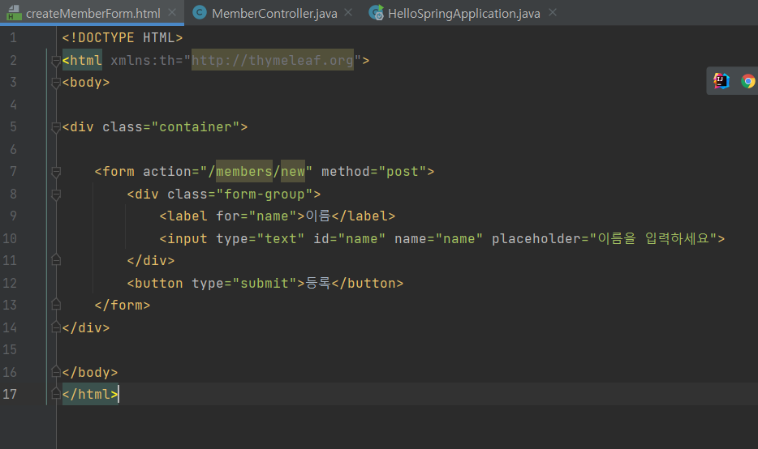Click the fold end marker at </div> line 14
This screenshot has width=758, height=449.
tap(56, 327)
